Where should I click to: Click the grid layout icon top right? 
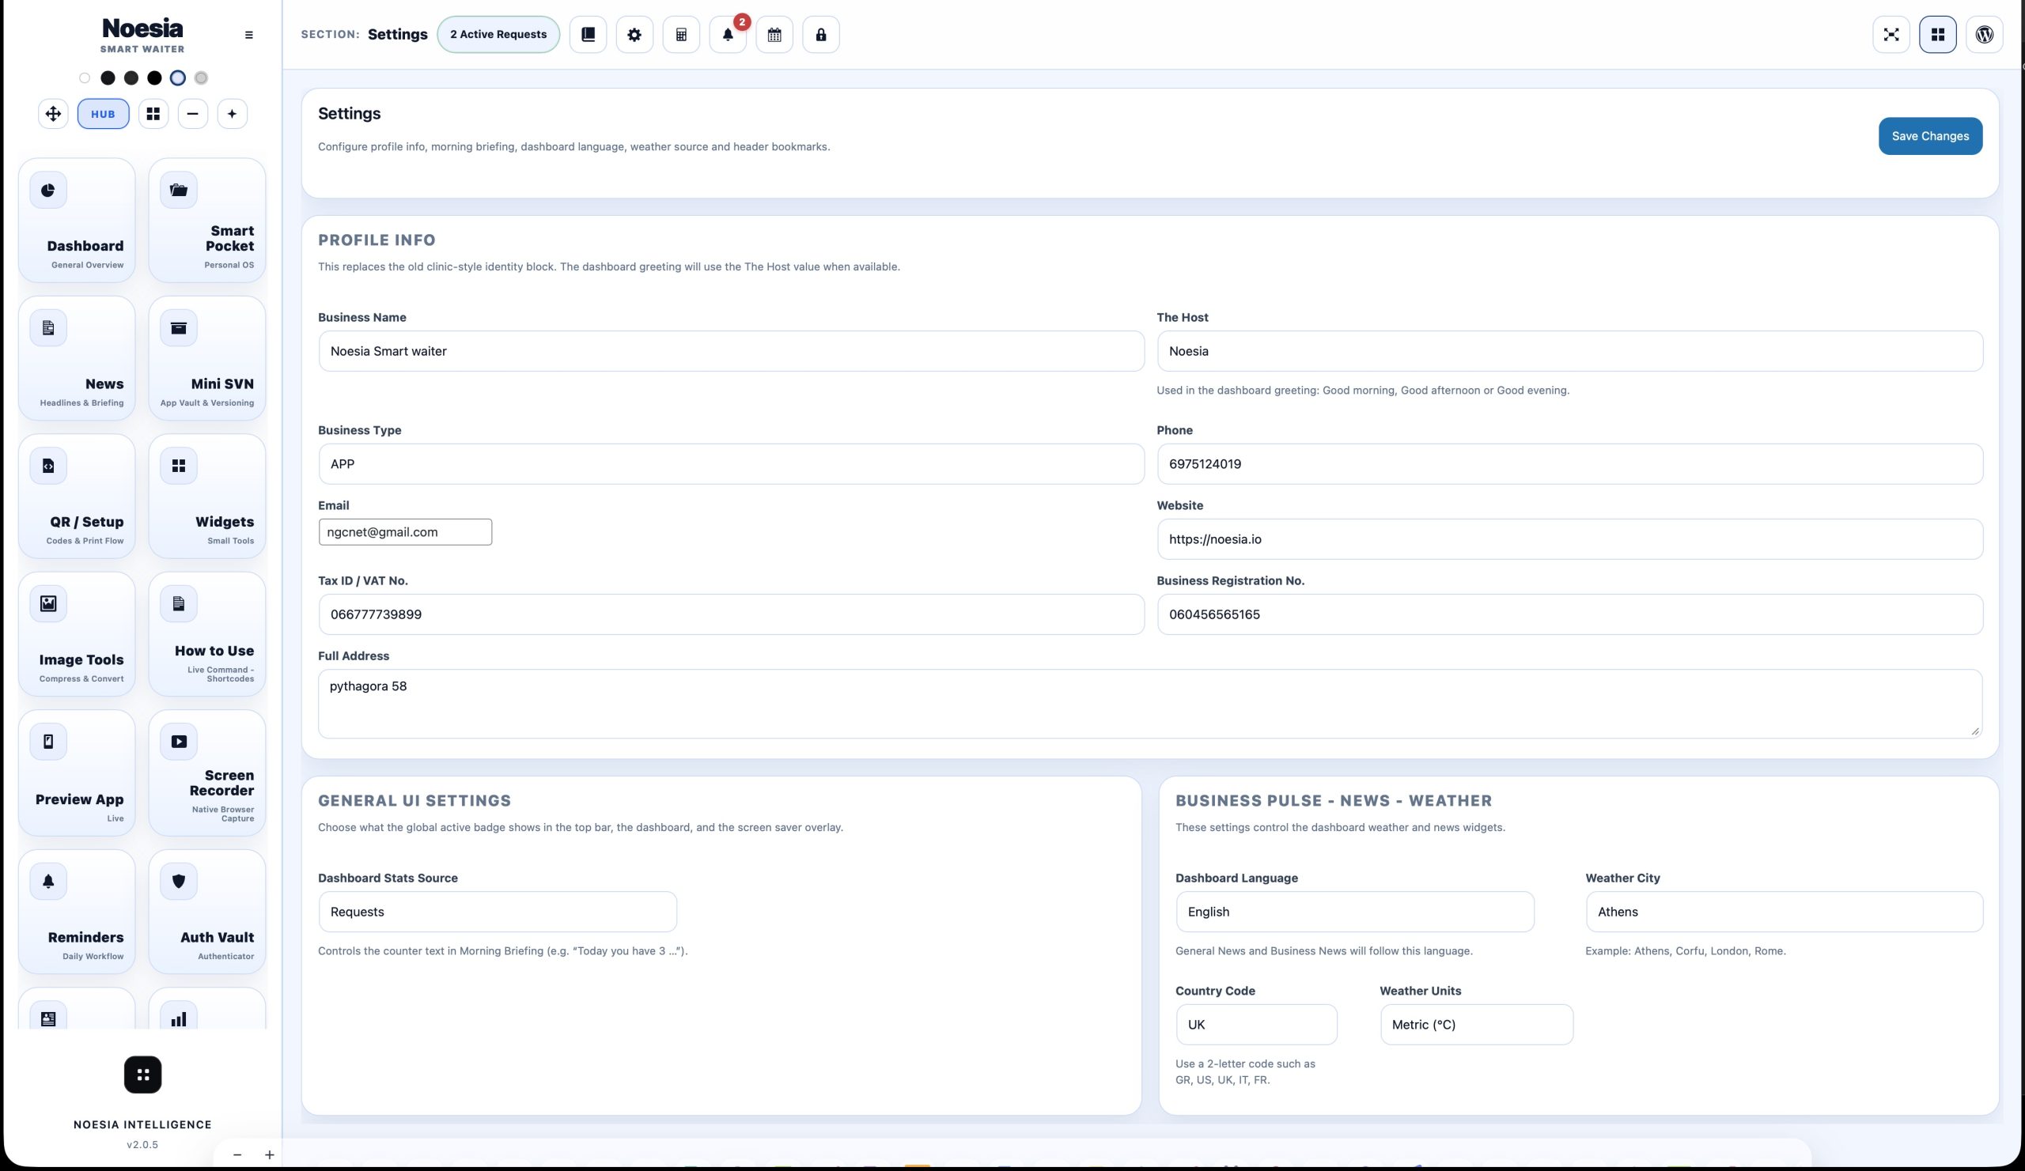point(1938,35)
